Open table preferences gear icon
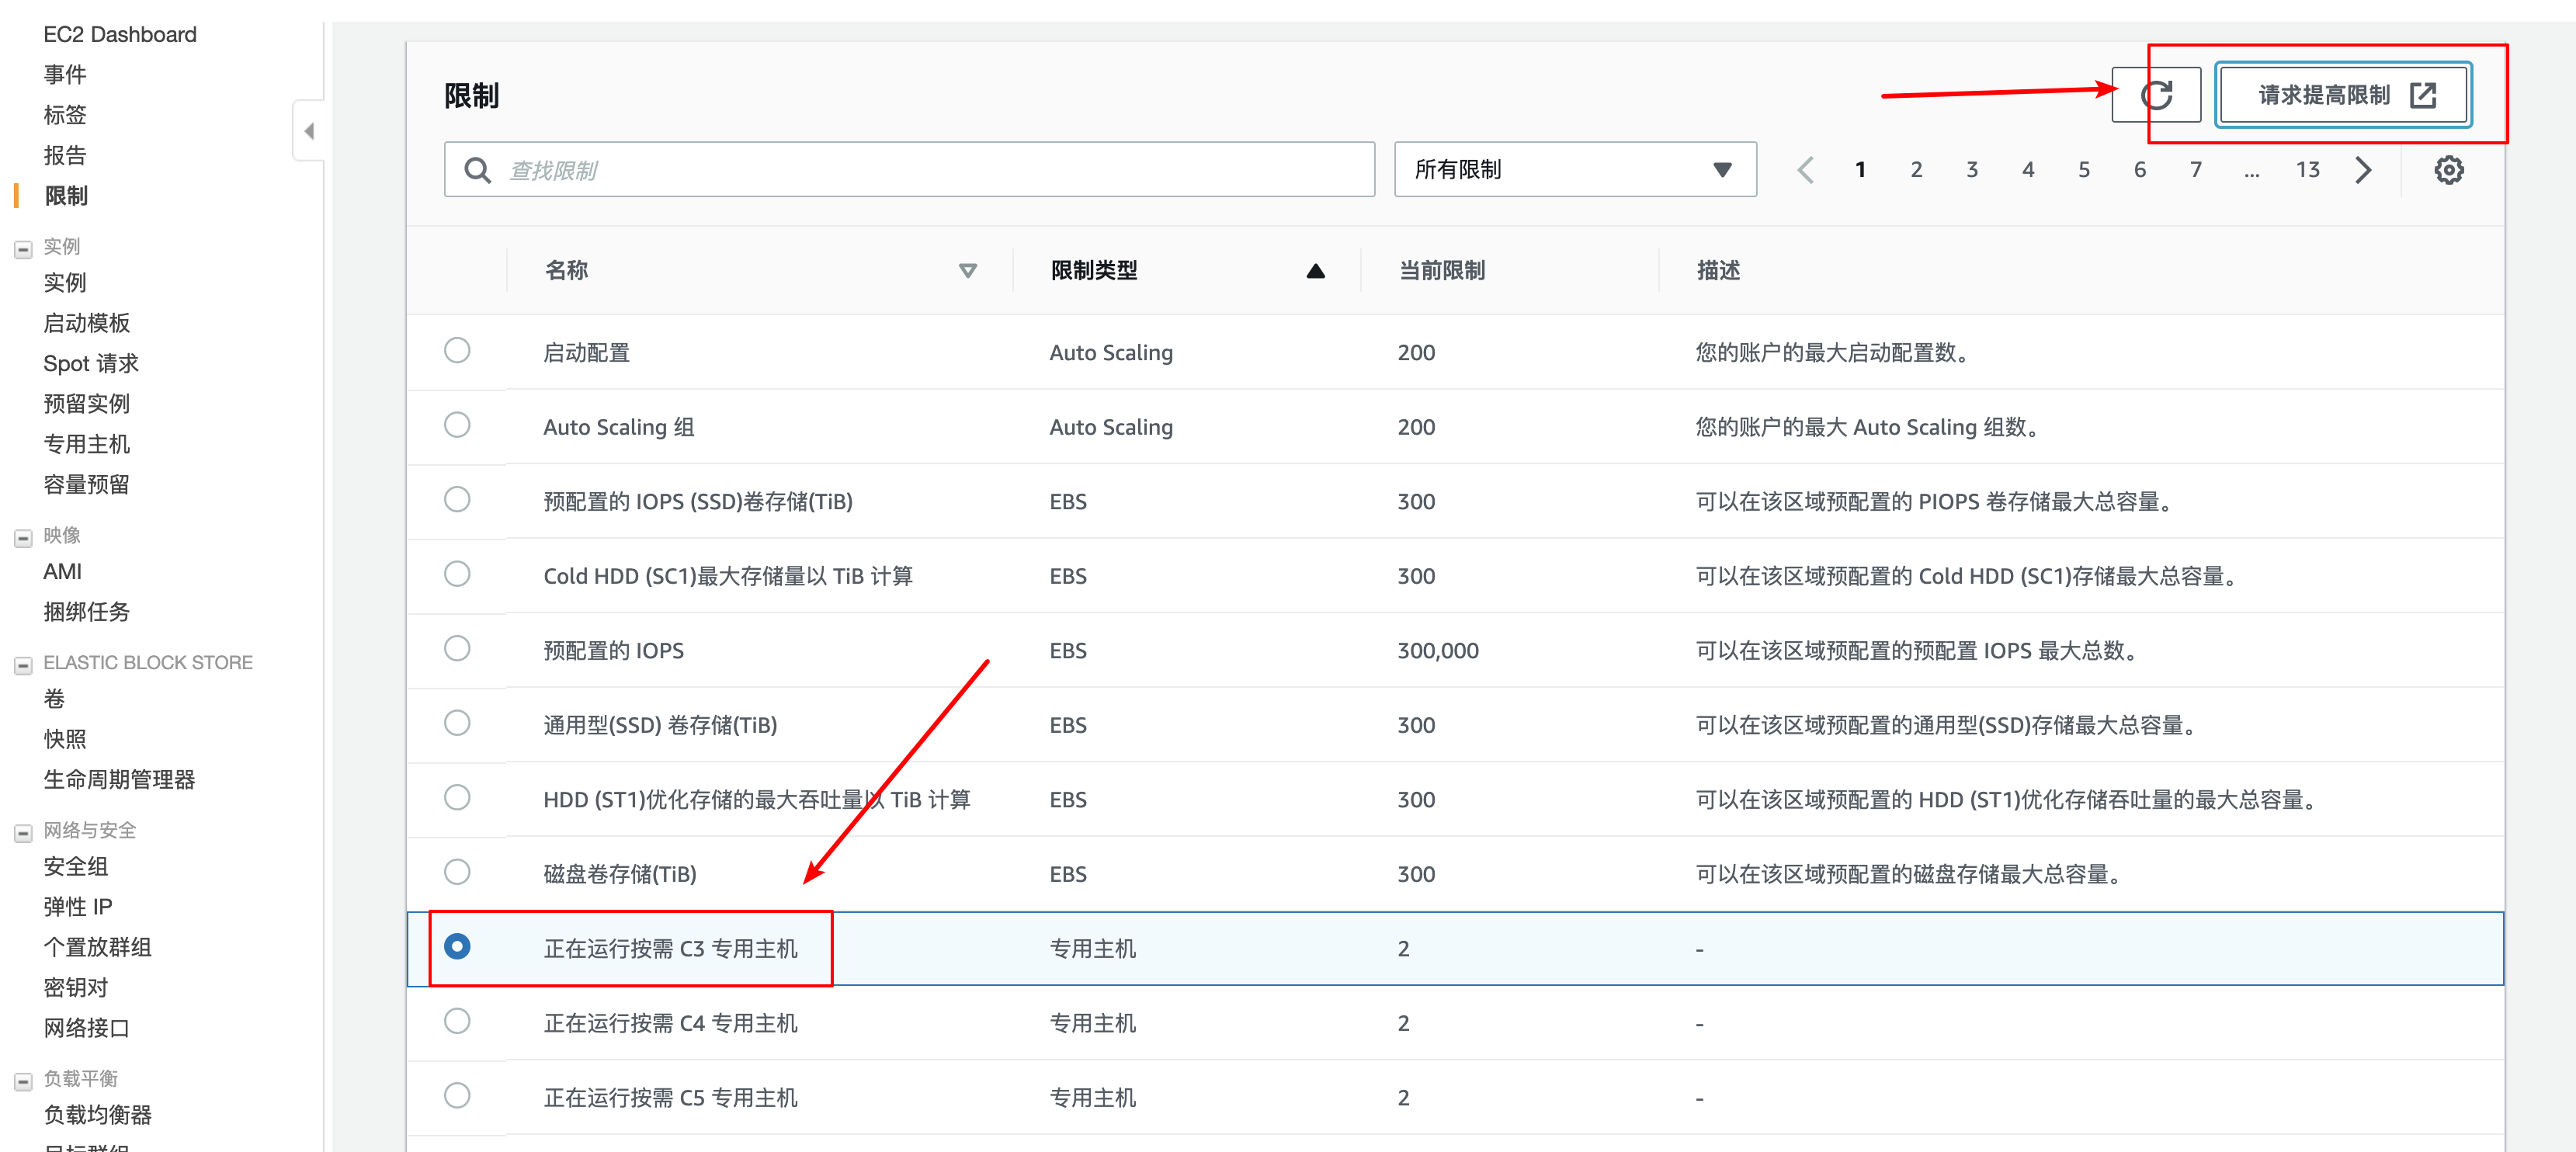This screenshot has width=2576, height=1152. coord(2448,170)
